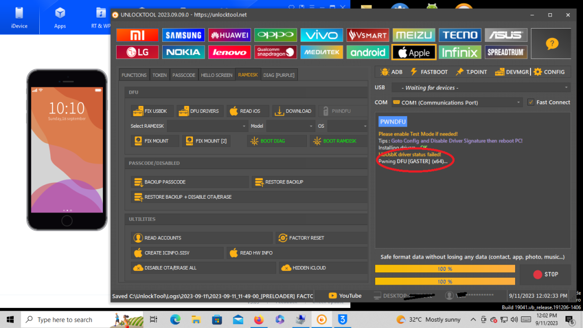Switch to the PASSCODE tab
The height and width of the screenshot is (328, 583).
184,75
